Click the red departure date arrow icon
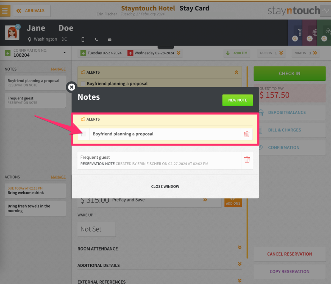The height and width of the screenshot is (284, 331). [130, 53]
